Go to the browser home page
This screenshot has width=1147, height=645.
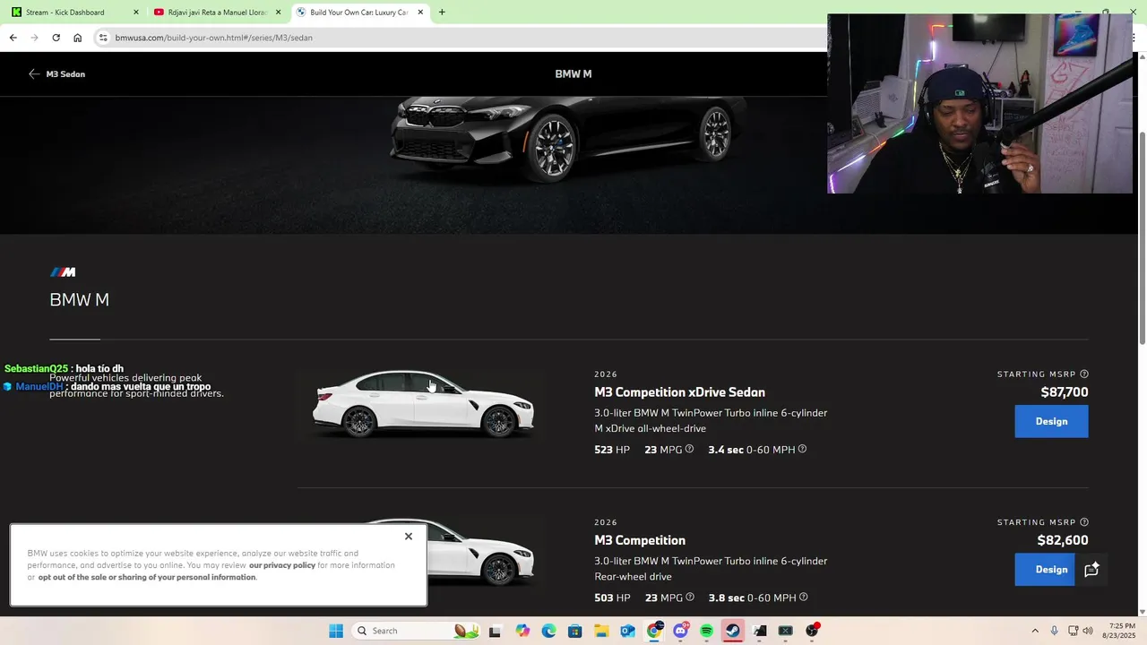[x=78, y=38]
